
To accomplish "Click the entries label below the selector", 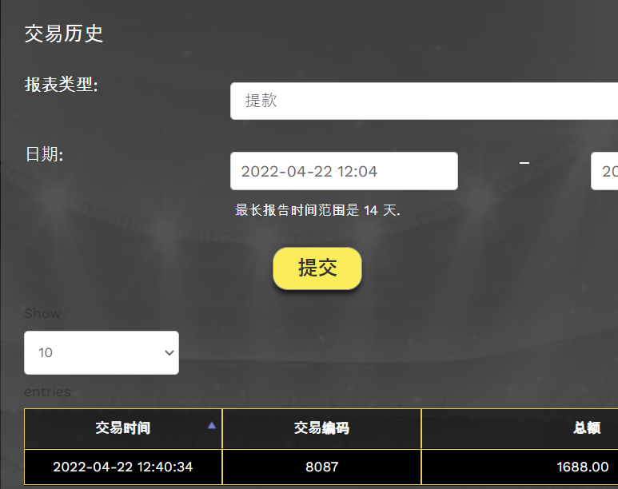I will (x=47, y=392).
